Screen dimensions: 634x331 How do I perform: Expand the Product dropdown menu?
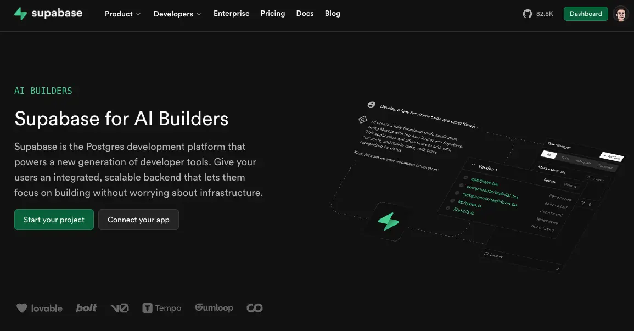(x=122, y=14)
